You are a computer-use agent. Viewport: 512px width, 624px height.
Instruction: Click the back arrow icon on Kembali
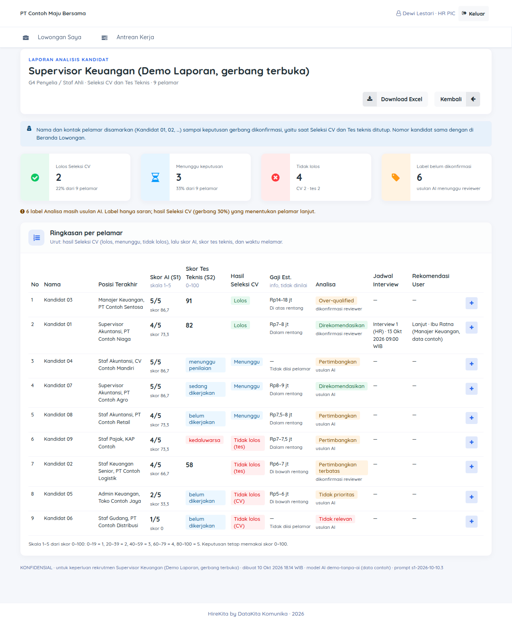click(473, 99)
